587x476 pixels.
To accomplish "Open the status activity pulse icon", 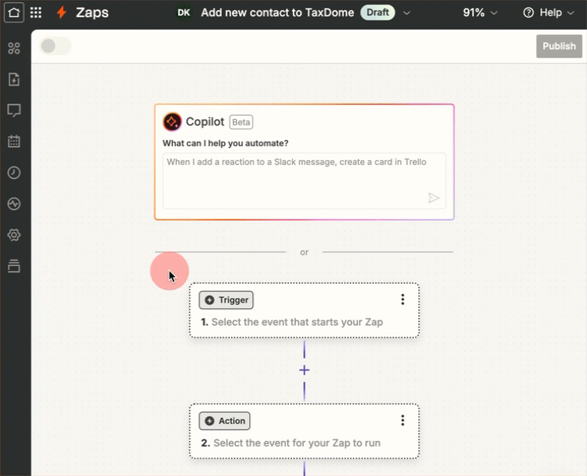I will (13, 204).
